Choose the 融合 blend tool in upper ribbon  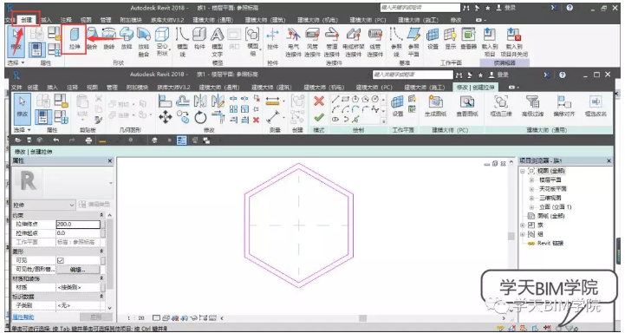click(x=92, y=39)
